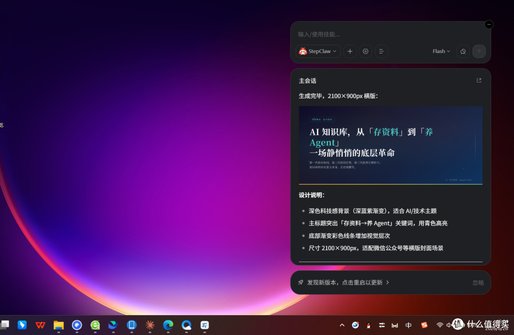
Task: Click the Sogou input S tray icon
Action: pyautogui.click(x=424, y=325)
